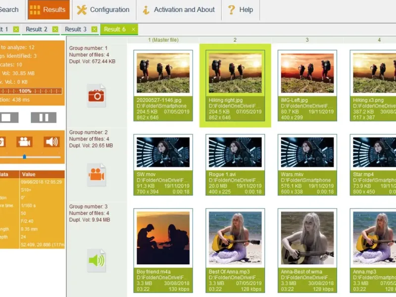Select the Anna.mp3 thumbnail

click(x=374, y=238)
